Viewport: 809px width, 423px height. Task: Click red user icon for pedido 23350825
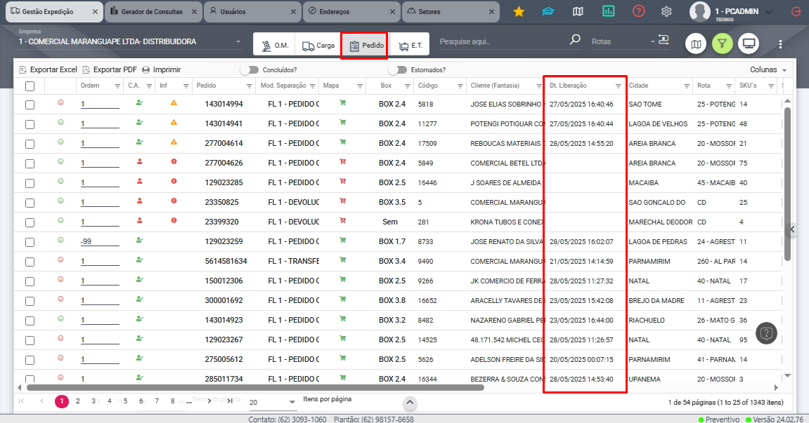(x=139, y=201)
